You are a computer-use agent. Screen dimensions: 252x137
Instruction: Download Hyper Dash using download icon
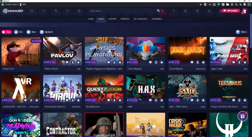tap(239, 62)
